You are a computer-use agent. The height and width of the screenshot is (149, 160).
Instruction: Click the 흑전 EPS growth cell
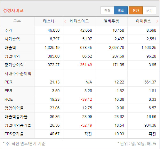(x=152, y=134)
